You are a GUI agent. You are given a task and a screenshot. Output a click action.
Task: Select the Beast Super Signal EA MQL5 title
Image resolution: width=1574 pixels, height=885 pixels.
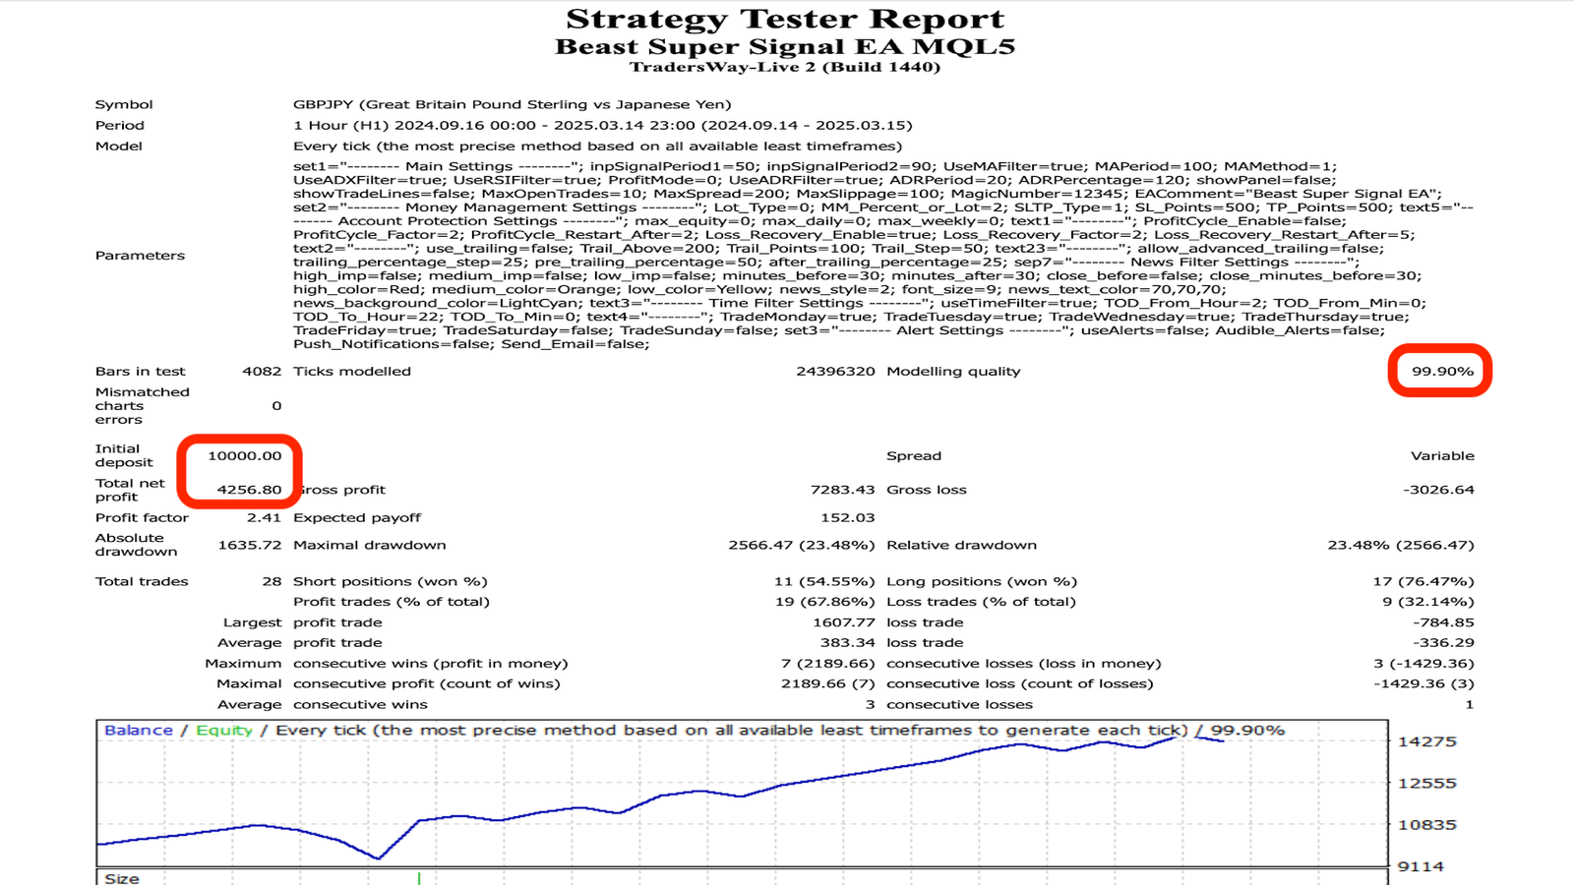(785, 46)
